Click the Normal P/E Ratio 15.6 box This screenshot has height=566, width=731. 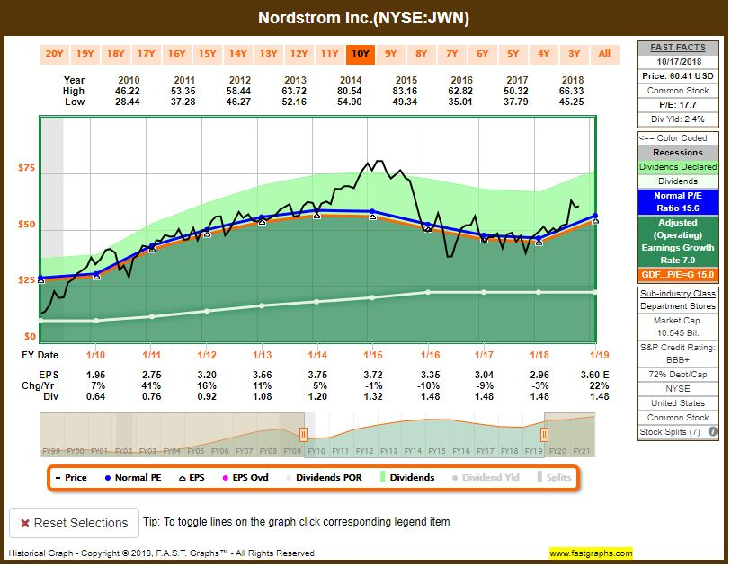click(678, 202)
